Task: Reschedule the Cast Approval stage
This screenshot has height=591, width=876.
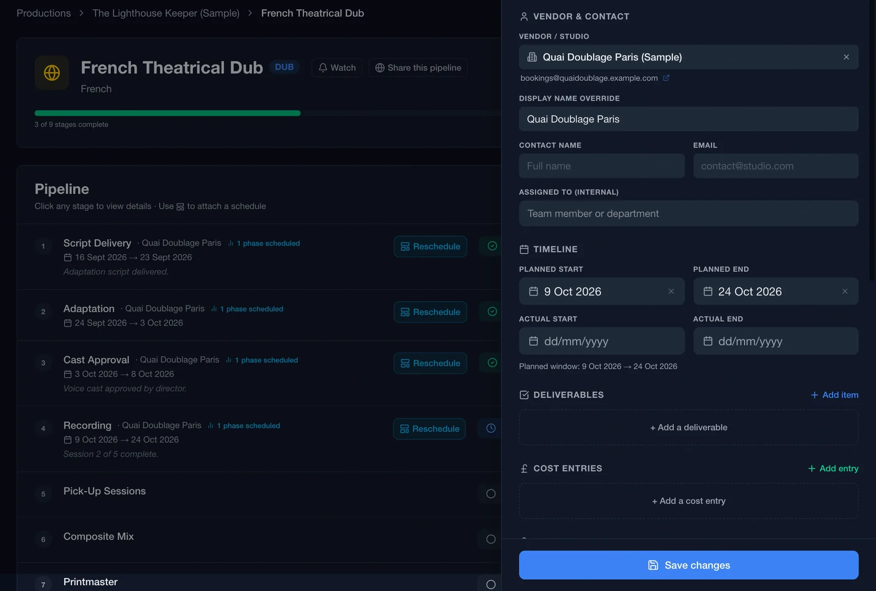Action: [430, 363]
